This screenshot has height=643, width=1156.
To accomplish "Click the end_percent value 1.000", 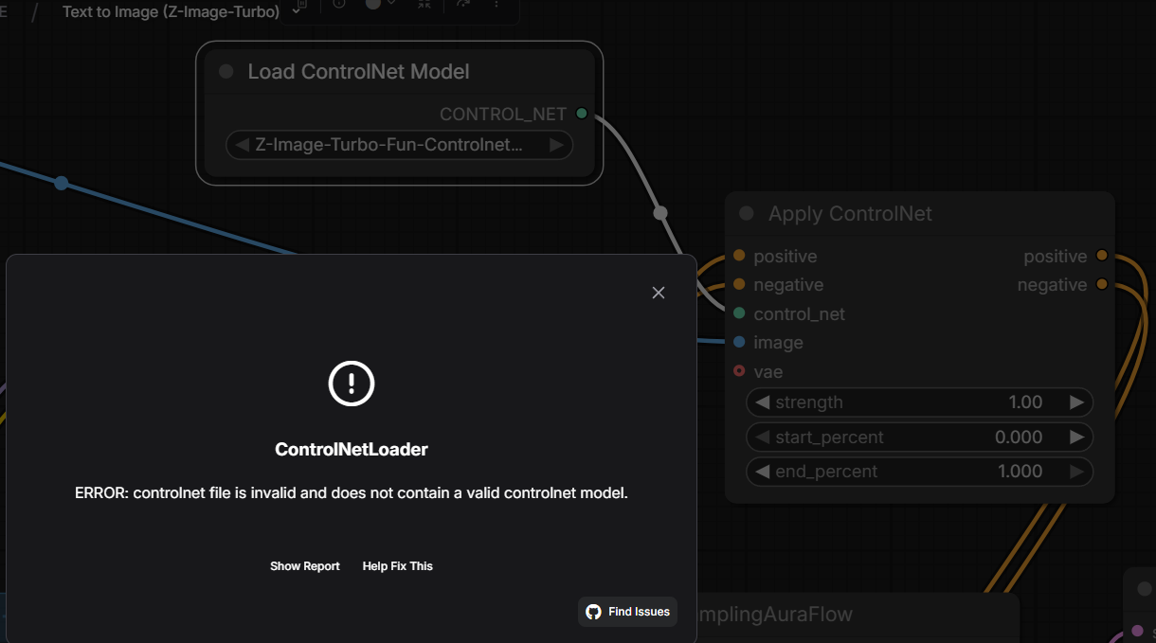I will [x=1020, y=472].
